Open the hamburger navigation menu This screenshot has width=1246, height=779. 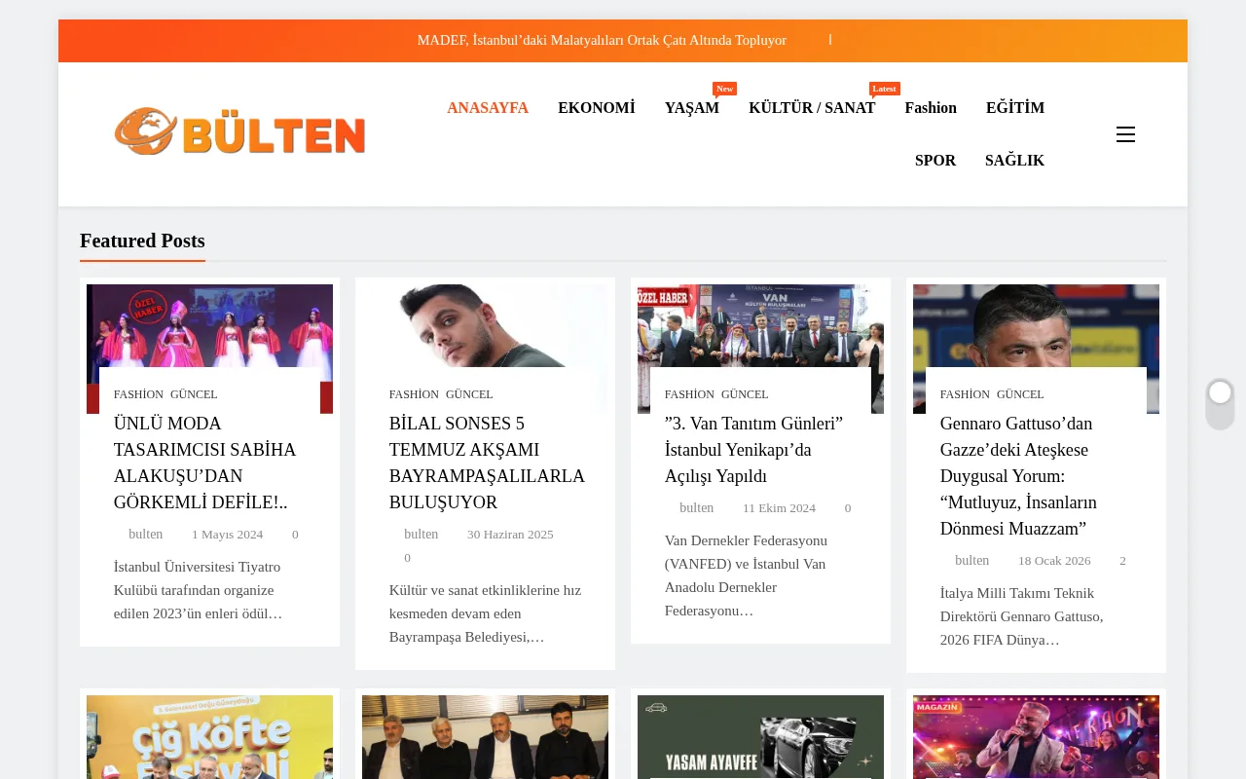point(1125,133)
